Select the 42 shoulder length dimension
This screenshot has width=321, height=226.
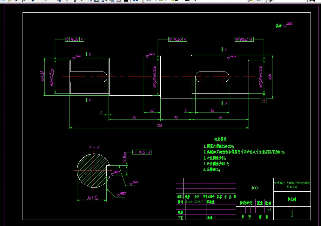(176, 117)
